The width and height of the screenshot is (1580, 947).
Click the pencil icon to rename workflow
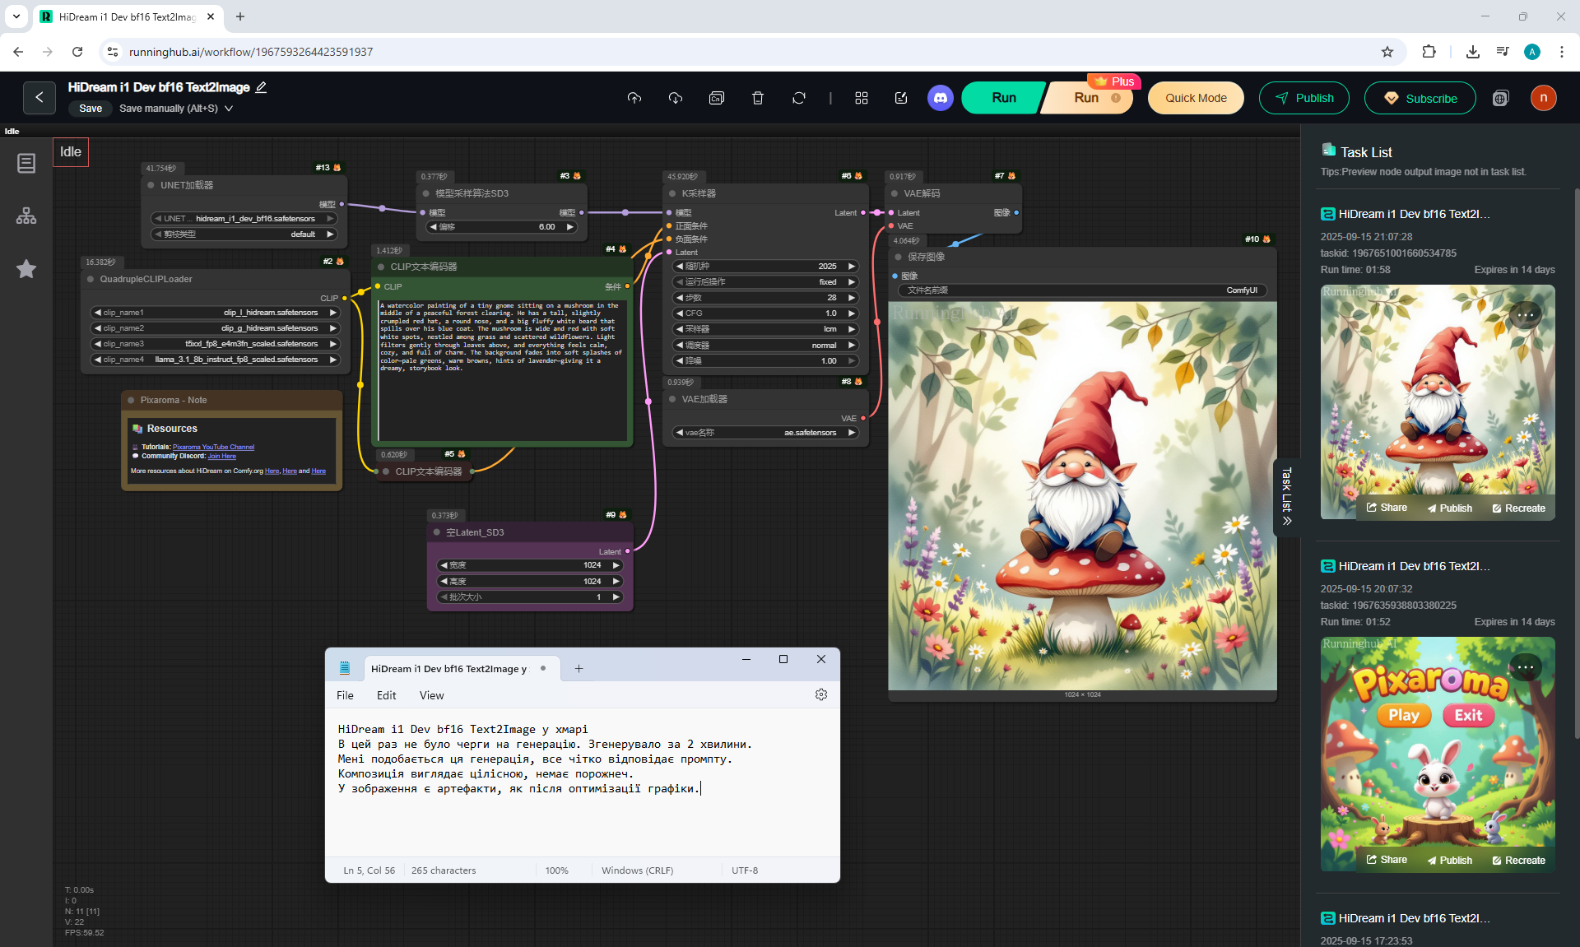coord(262,87)
